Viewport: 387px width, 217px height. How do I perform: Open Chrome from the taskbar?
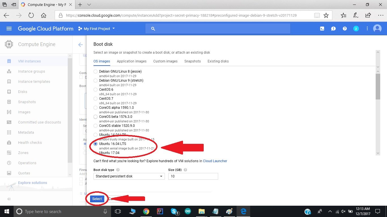tap(146, 211)
